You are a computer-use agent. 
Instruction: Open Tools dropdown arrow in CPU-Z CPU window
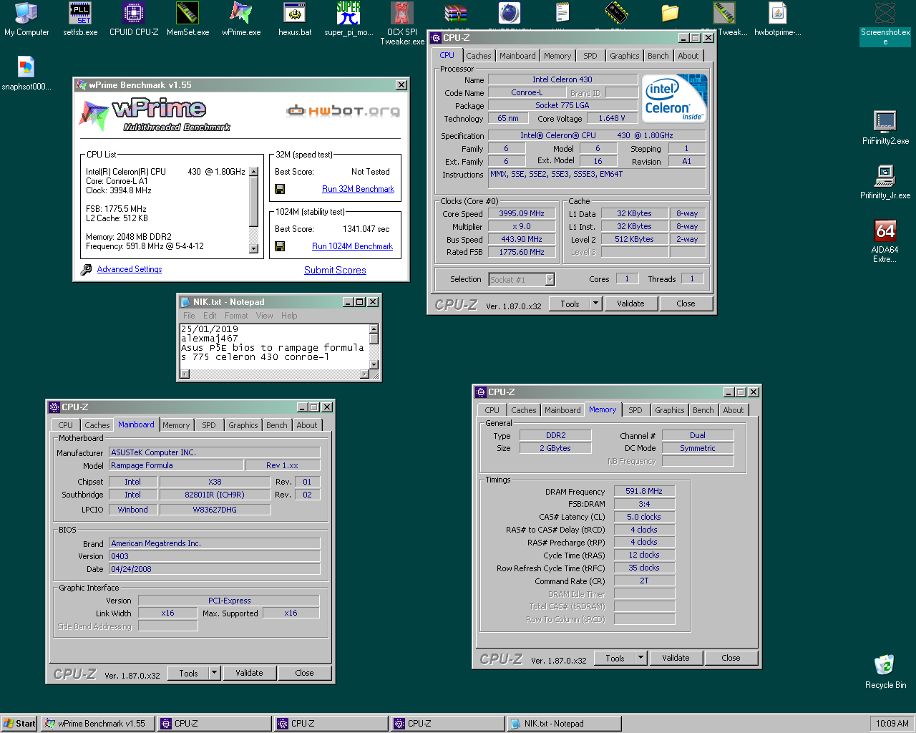(x=595, y=304)
